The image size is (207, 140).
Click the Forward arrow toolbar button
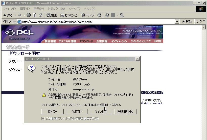tap(20, 15)
